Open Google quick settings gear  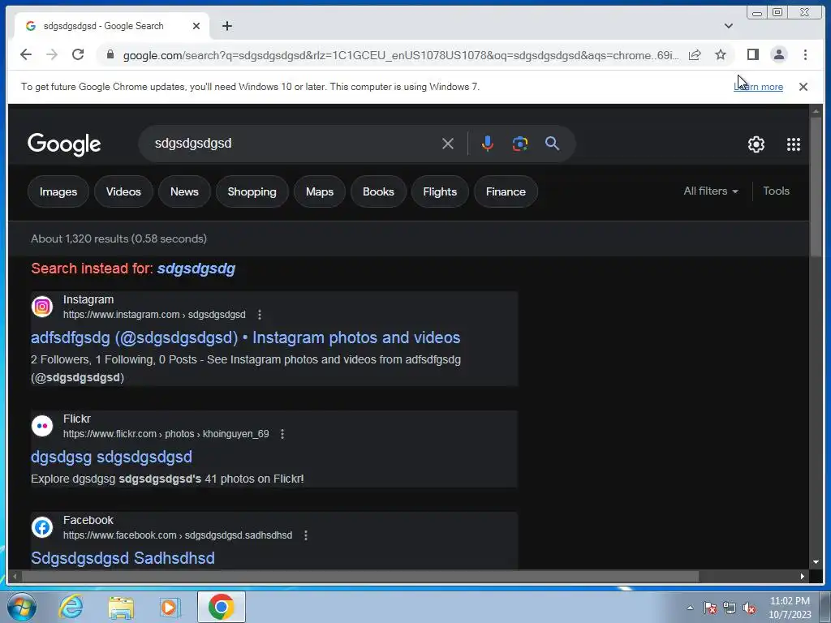click(756, 144)
